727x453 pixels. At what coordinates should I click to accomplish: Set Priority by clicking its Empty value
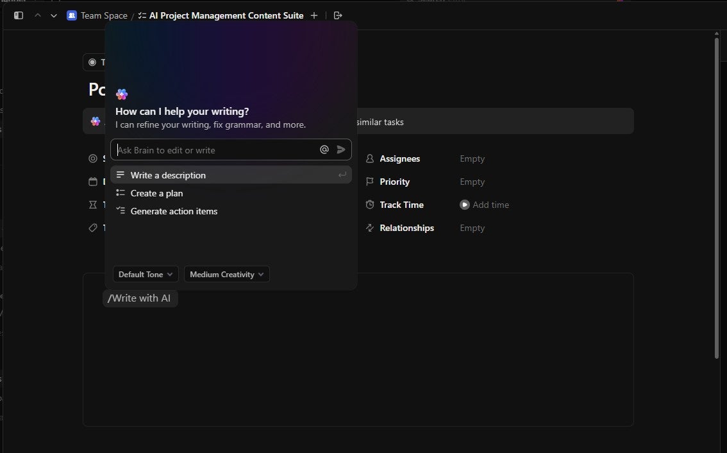pos(472,182)
